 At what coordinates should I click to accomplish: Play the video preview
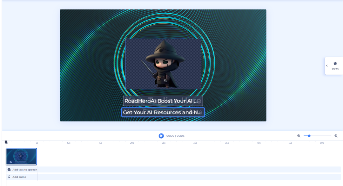tap(161, 136)
